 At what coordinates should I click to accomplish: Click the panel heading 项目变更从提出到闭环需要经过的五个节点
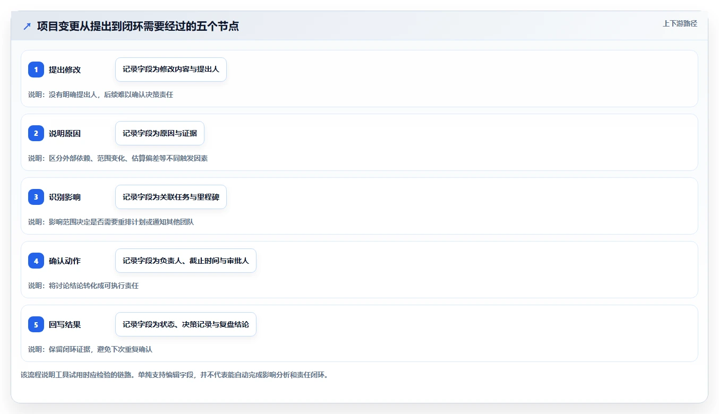[x=138, y=26]
